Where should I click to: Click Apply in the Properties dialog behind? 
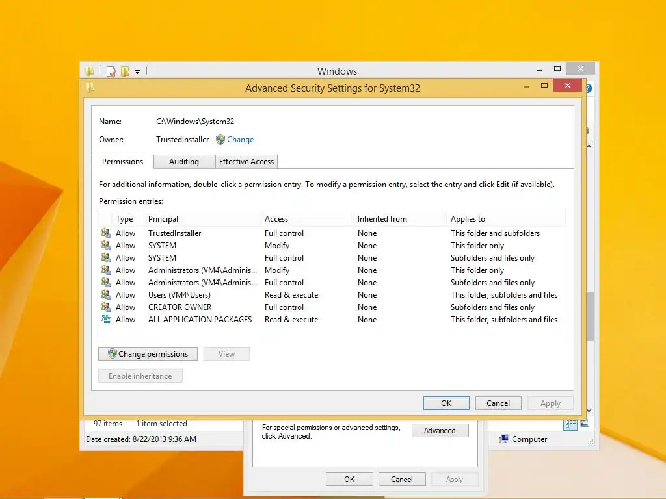tap(454, 479)
